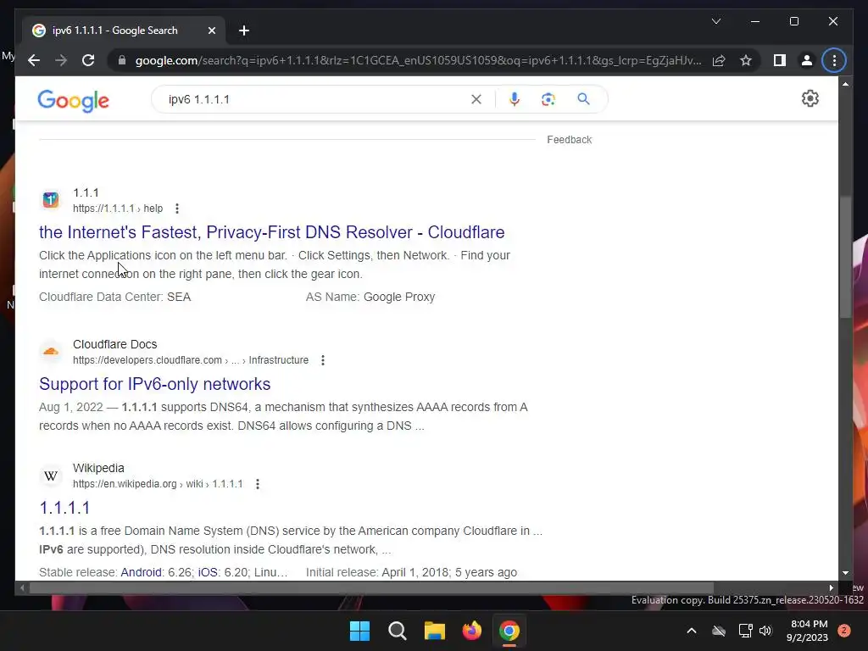This screenshot has height=651, width=868.
Task: Open the 1.1.1.1 site favicon result
Action: pyautogui.click(x=50, y=199)
